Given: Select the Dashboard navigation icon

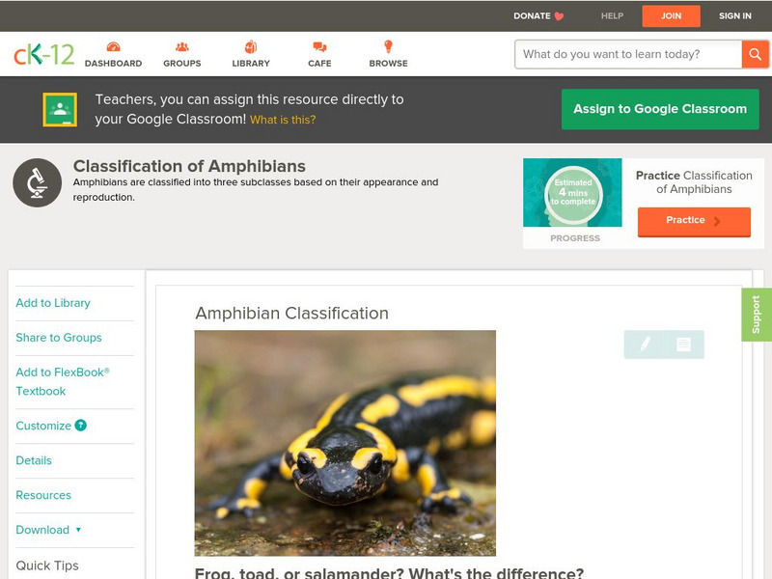Looking at the screenshot, I should [x=114, y=45].
